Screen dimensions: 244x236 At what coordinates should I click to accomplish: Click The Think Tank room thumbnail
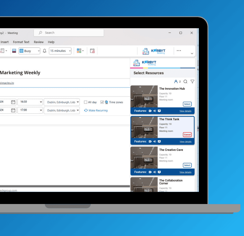pos(144,127)
